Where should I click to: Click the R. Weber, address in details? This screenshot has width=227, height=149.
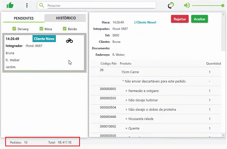pyautogui.click(x=119, y=55)
